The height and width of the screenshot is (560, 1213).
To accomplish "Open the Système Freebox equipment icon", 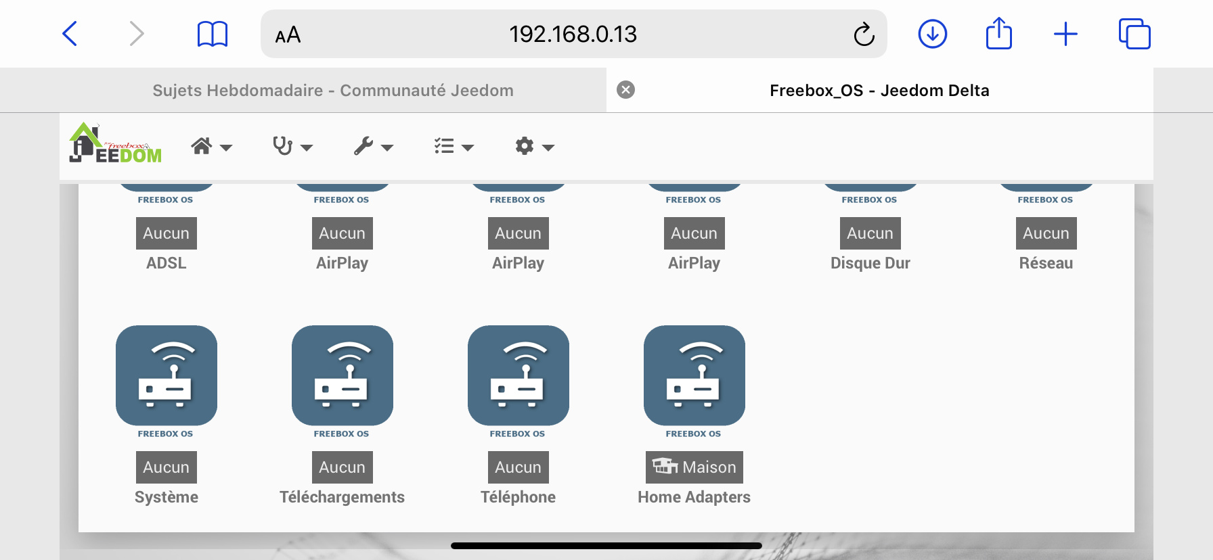I will point(167,375).
